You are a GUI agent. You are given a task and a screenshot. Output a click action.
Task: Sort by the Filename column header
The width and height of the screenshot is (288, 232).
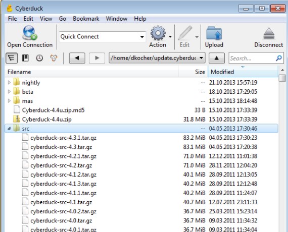(x=91, y=72)
